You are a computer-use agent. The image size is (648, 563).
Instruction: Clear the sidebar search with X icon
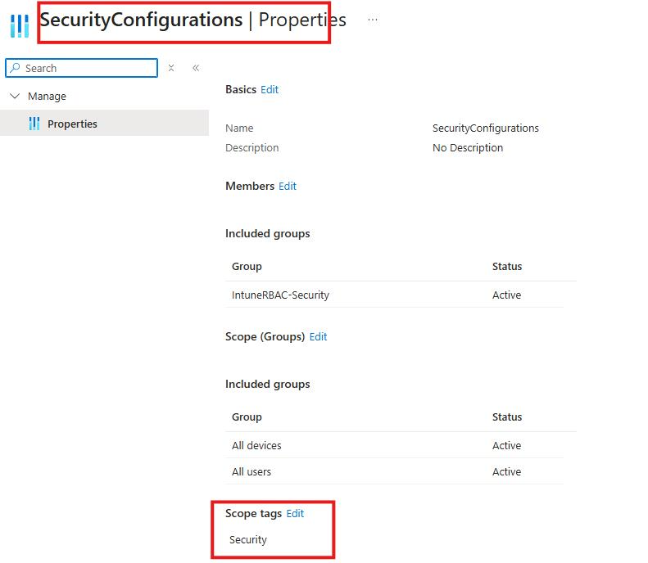pos(171,68)
